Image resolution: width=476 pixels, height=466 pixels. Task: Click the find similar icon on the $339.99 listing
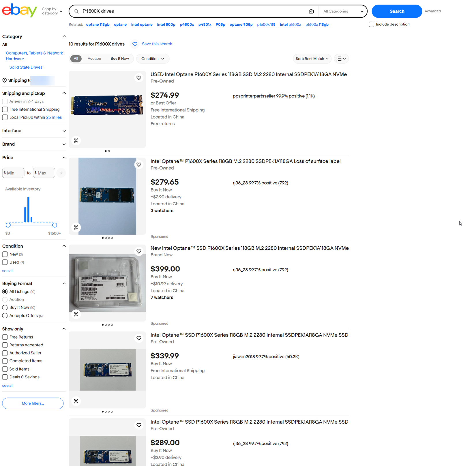click(x=76, y=401)
